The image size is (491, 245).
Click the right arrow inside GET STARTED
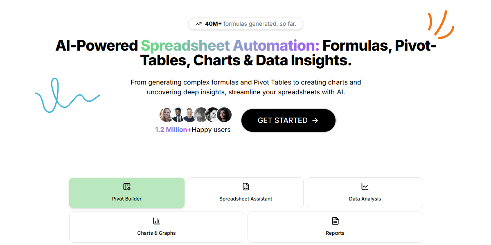point(315,120)
